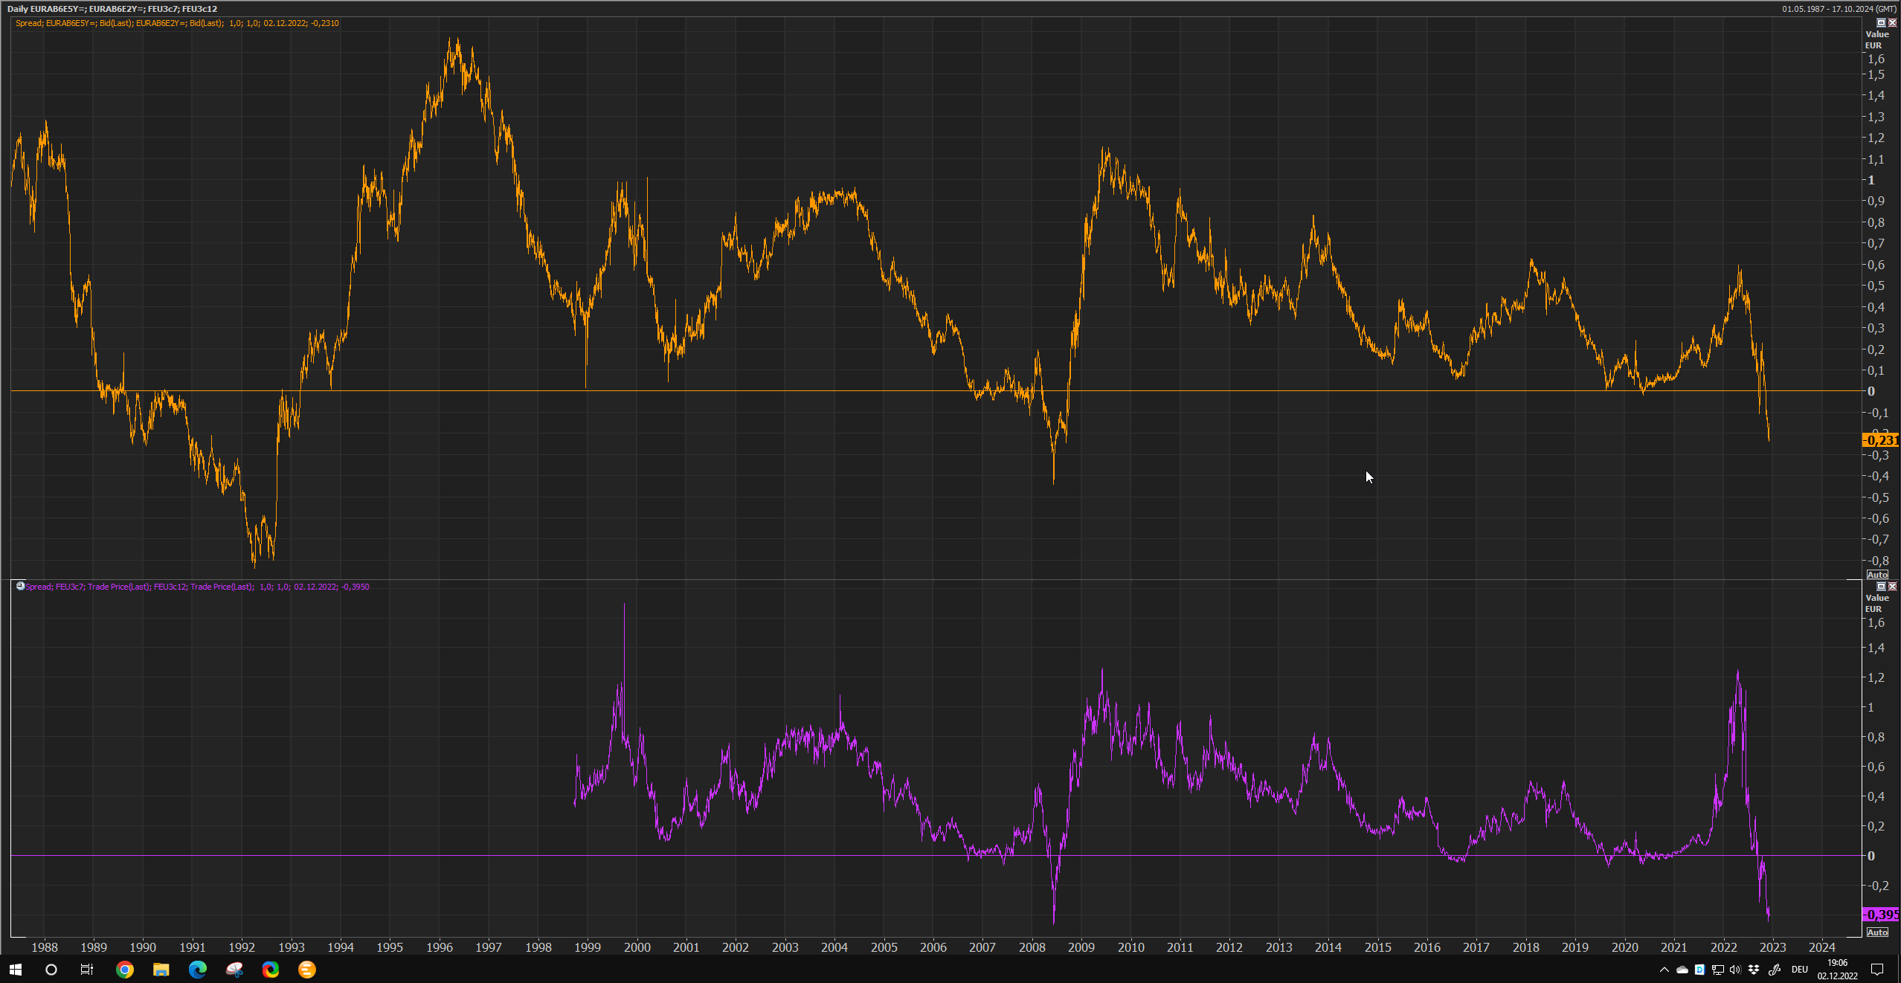Open the DEU language input switcher
The image size is (1901, 983).
tap(1799, 970)
